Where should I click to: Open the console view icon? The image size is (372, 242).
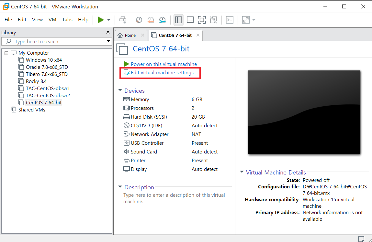click(230, 20)
